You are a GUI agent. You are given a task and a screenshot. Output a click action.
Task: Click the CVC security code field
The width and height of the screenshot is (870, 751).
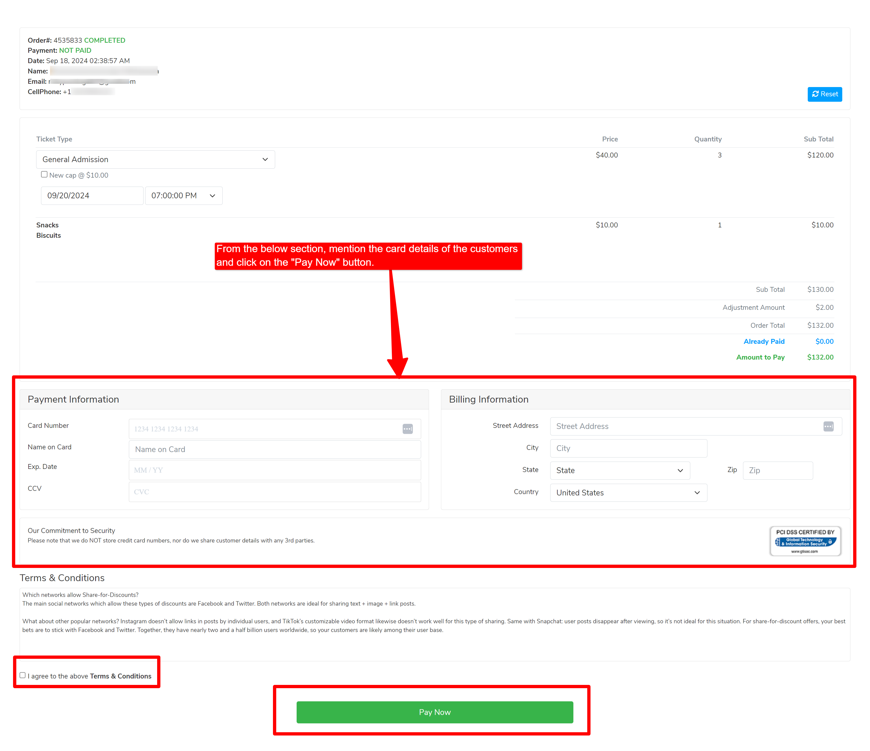pos(275,492)
